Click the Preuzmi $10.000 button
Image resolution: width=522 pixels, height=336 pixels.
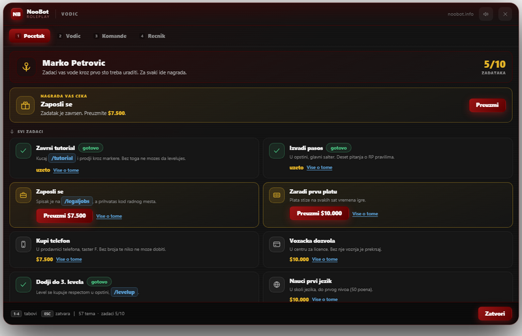[x=319, y=213]
